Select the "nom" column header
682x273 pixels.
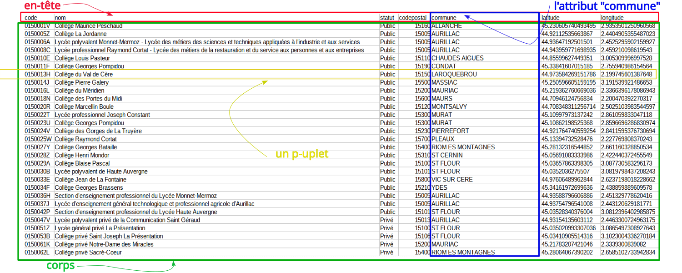pos(60,18)
